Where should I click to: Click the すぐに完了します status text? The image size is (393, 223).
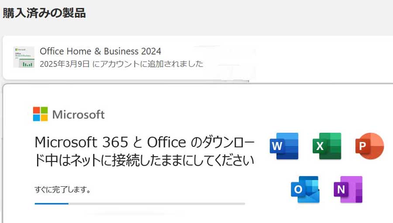coord(62,189)
